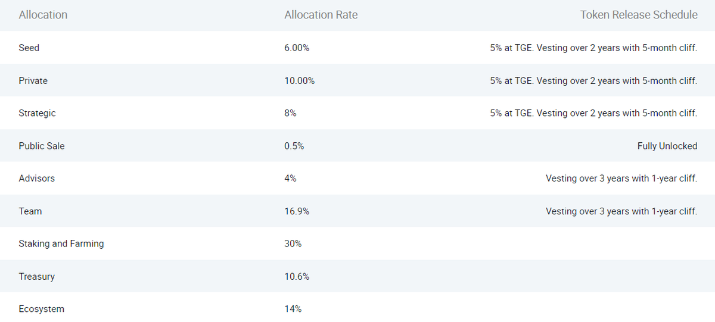Select the Private allocation row label

33,80
